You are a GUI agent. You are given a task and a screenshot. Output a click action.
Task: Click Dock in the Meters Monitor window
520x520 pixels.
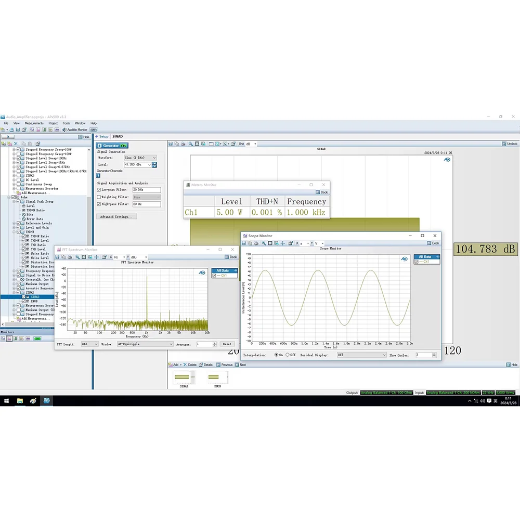pos(322,192)
